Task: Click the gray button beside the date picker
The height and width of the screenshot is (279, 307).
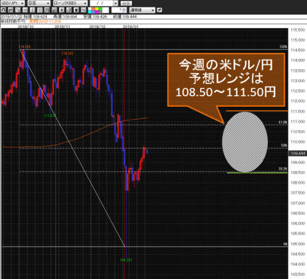Action: [x=126, y=3]
